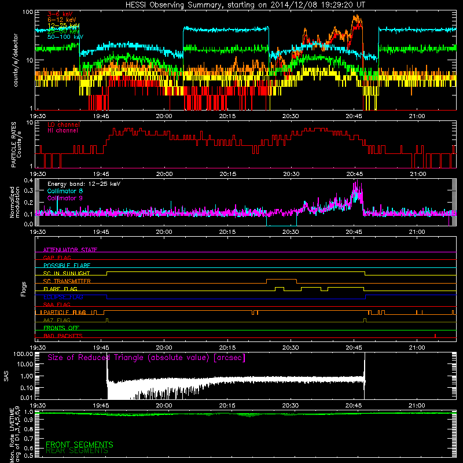The height and width of the screenshot is (463, 463).
Task: Click the 'Mon. Rate LIVETIME' axis label
Action: (x=12, y=435)
